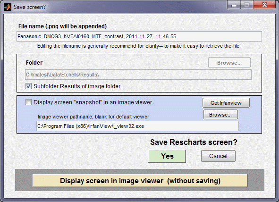Confirm saving with the green Yes button

[167, 156]
